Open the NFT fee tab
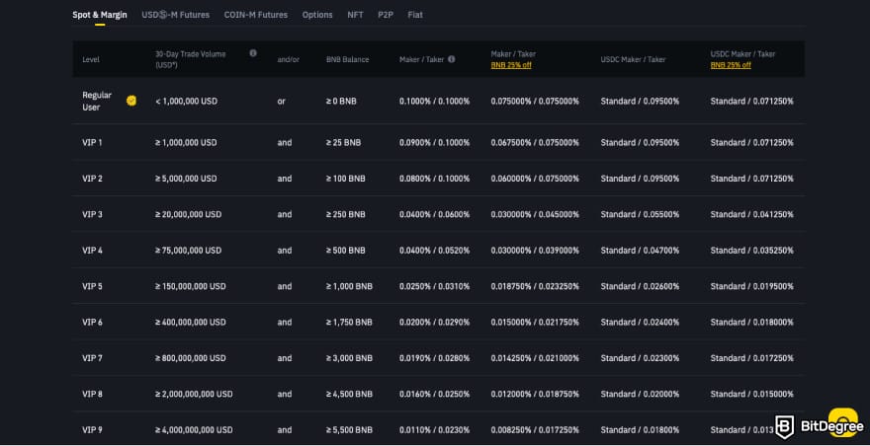 point(355,15)
